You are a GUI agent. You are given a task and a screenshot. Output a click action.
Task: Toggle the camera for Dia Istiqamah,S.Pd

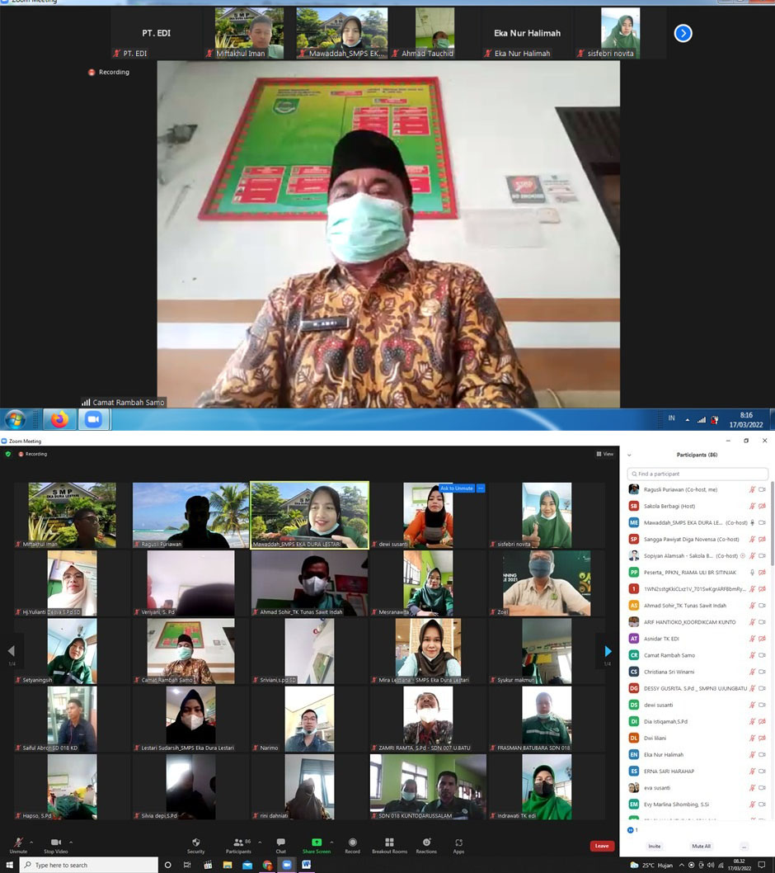coord(762,721)
